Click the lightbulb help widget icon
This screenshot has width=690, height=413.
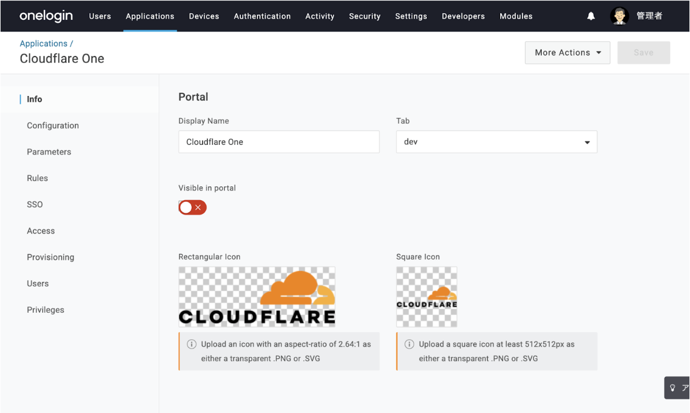click(673, 387)
